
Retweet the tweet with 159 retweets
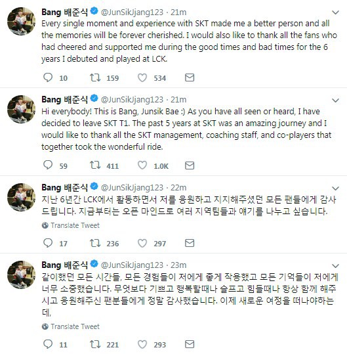coord(95,77)
